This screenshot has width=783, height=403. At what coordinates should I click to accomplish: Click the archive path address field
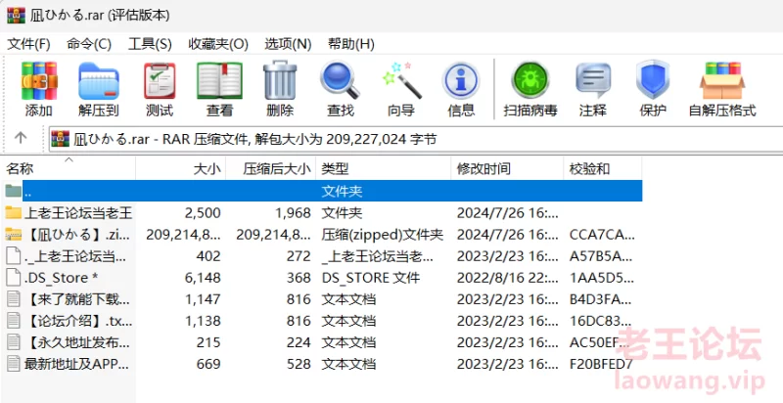(415, 139)
